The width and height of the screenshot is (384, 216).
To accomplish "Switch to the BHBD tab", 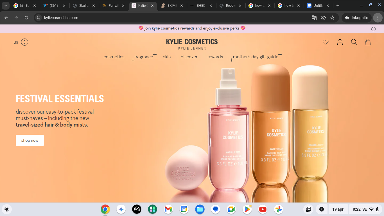I will point(202,6).
